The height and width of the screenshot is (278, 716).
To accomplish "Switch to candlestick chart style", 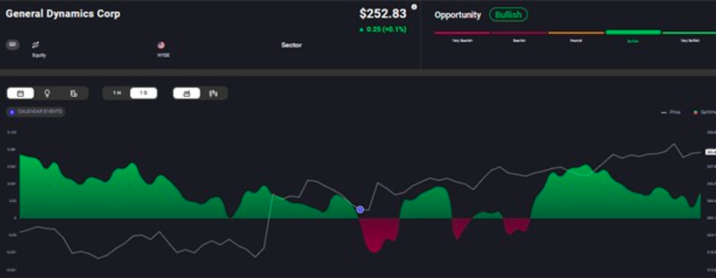I will (214, 93).
